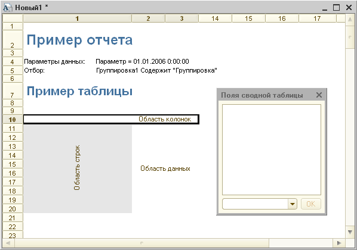
Task: Click the vertical scrollbar up arrow
Action: (350, 20)
